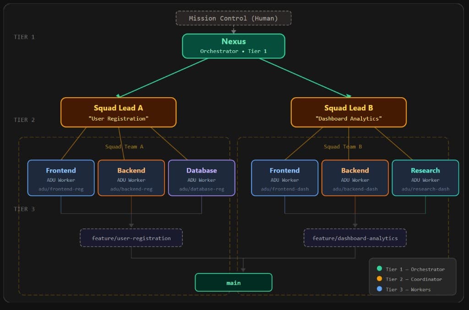
Task: Select the Nexus orchestrator node
Action: point(233,46)
